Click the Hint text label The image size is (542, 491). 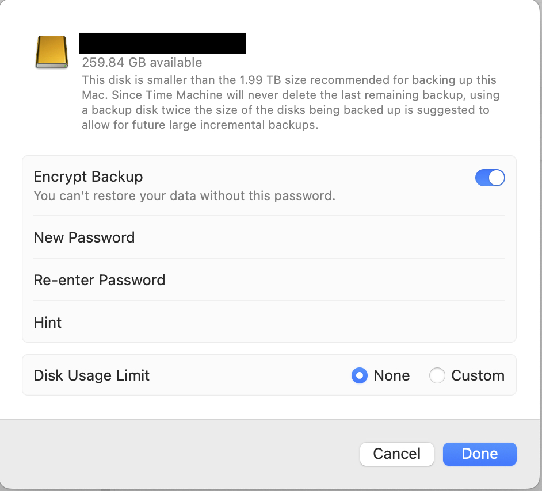coord(47,323)
